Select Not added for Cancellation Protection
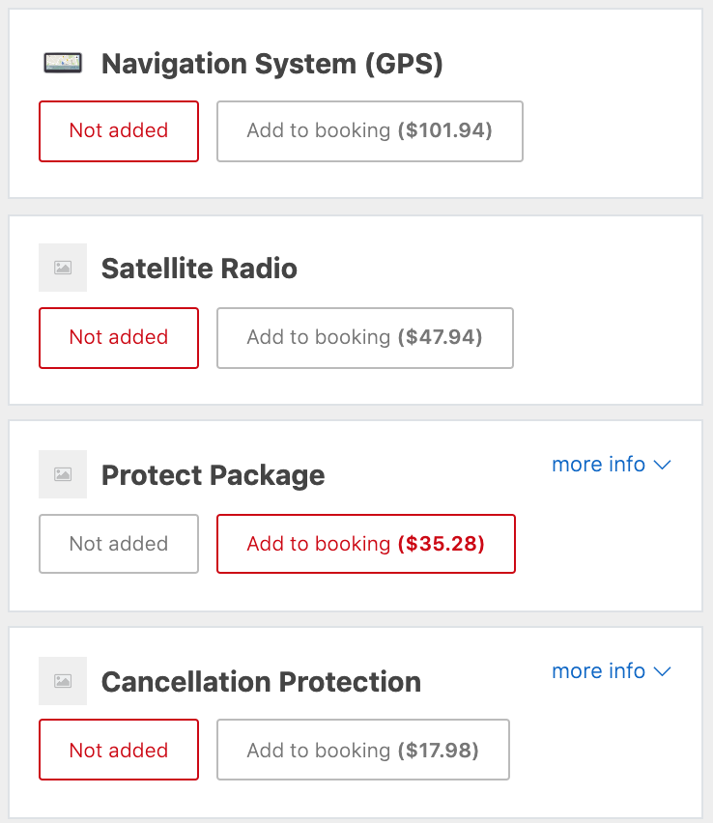The width and height of the screenshot is (713, 823). click(119, 750)
